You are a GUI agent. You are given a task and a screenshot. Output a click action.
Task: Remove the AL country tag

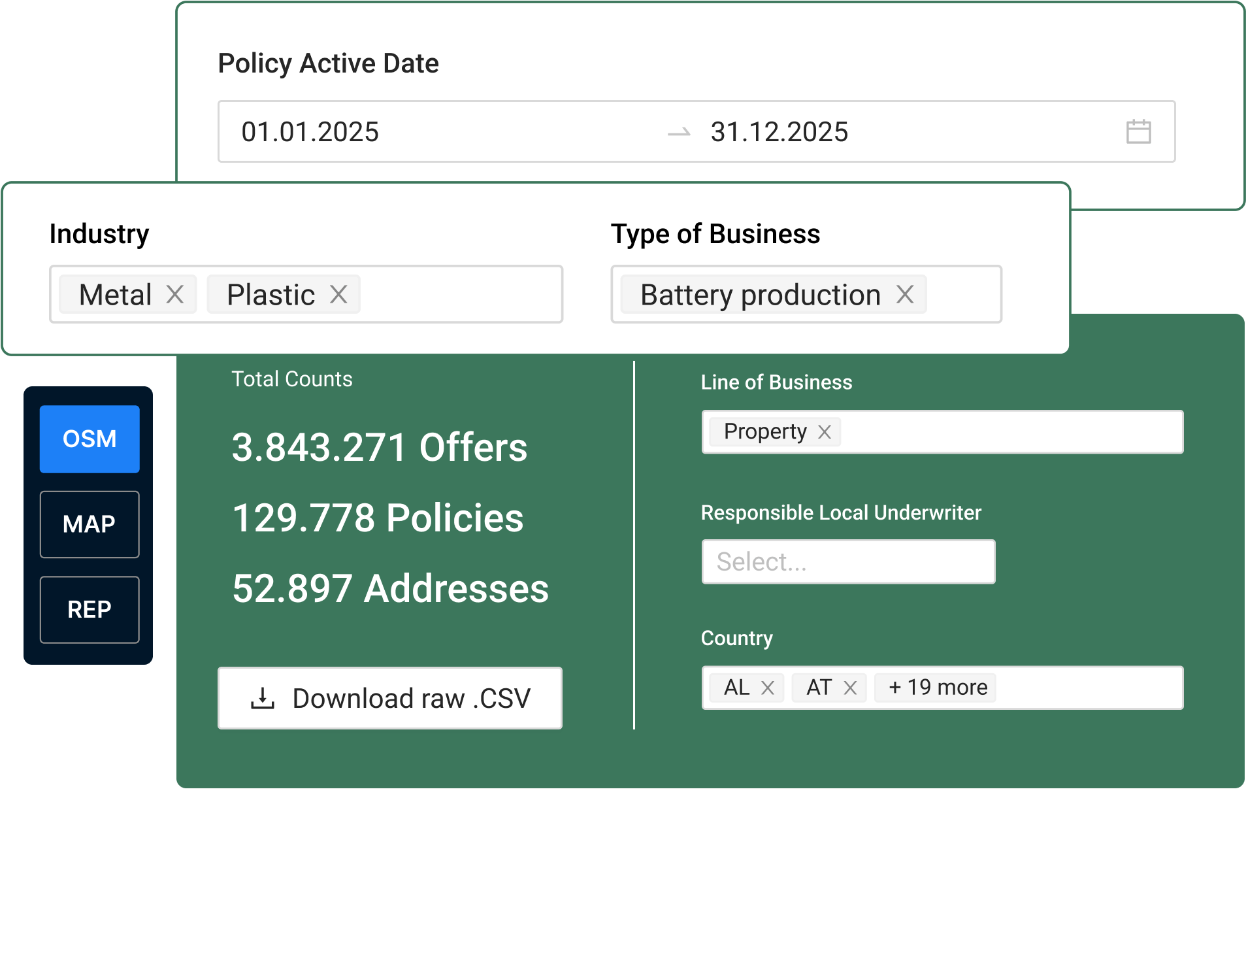(768, 688)
